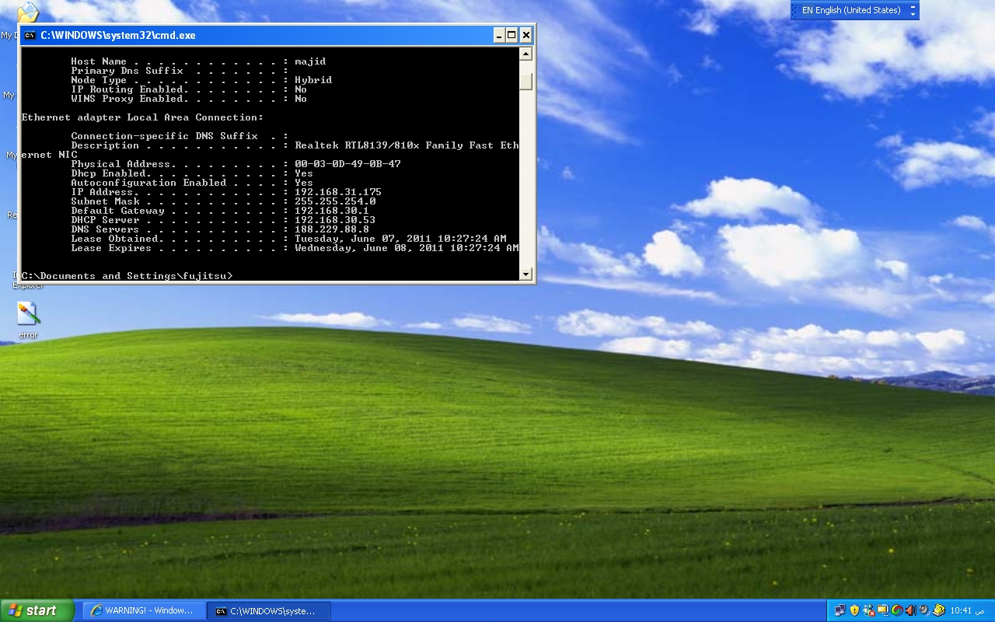Screen dimensions: 995x622
Task: Click the cmd window scrollbar thumb
Action: [x=525, y=82]
